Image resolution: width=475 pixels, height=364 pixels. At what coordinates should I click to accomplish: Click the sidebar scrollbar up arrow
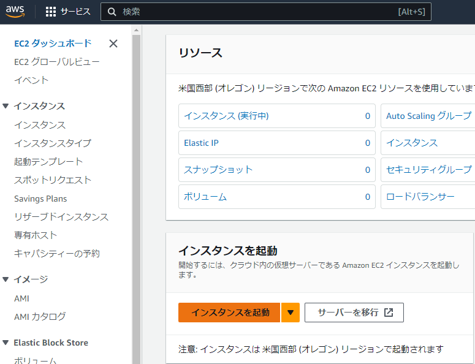point(136,30)
